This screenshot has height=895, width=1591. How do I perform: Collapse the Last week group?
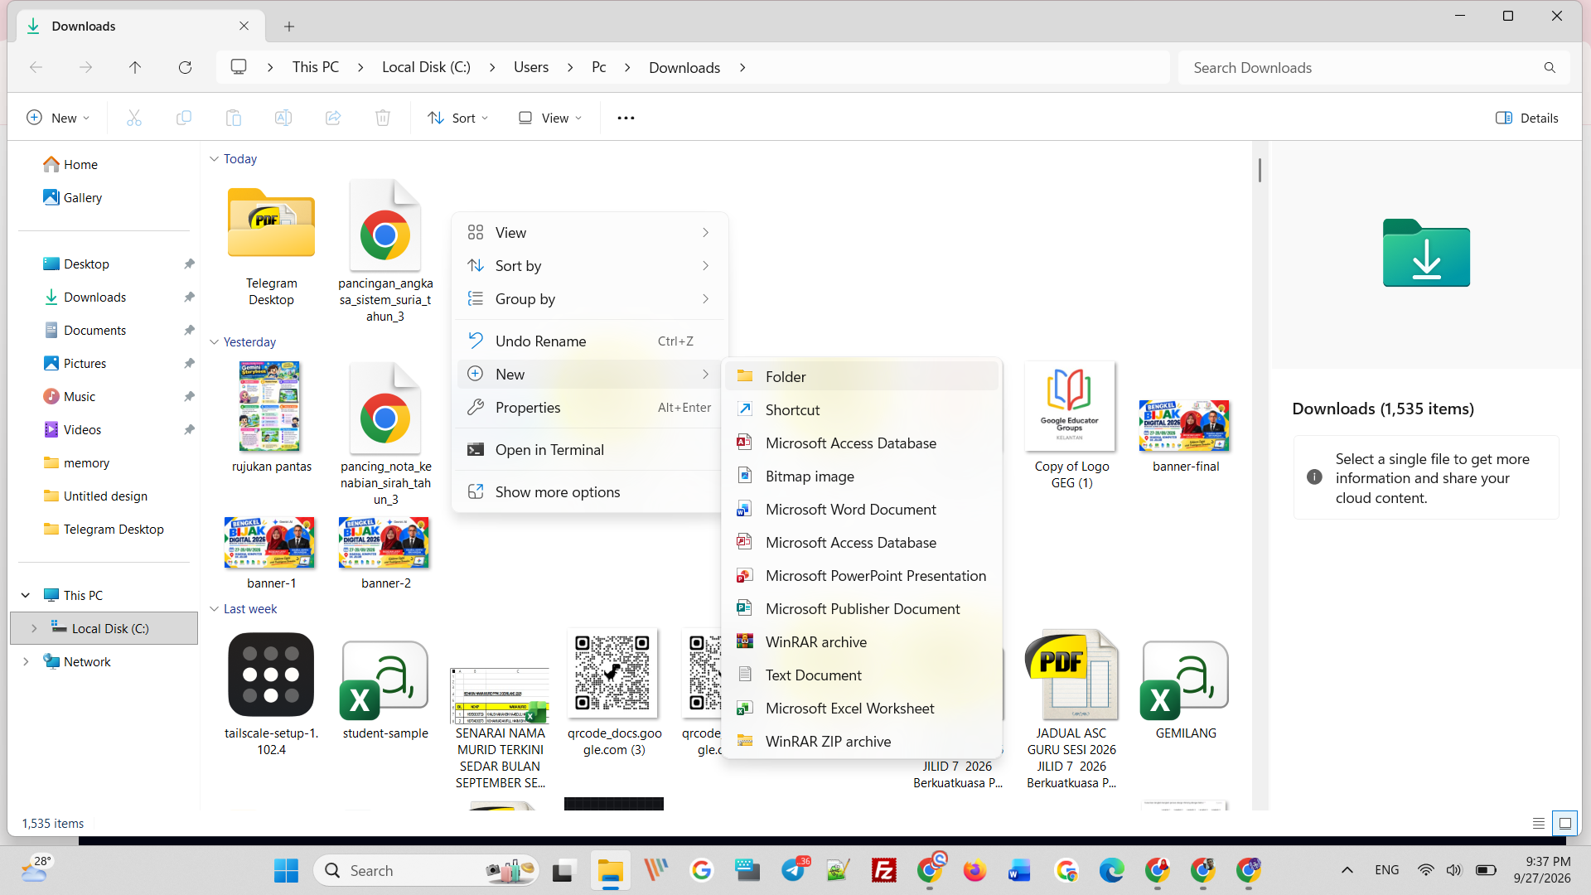[x=214, y=608]
